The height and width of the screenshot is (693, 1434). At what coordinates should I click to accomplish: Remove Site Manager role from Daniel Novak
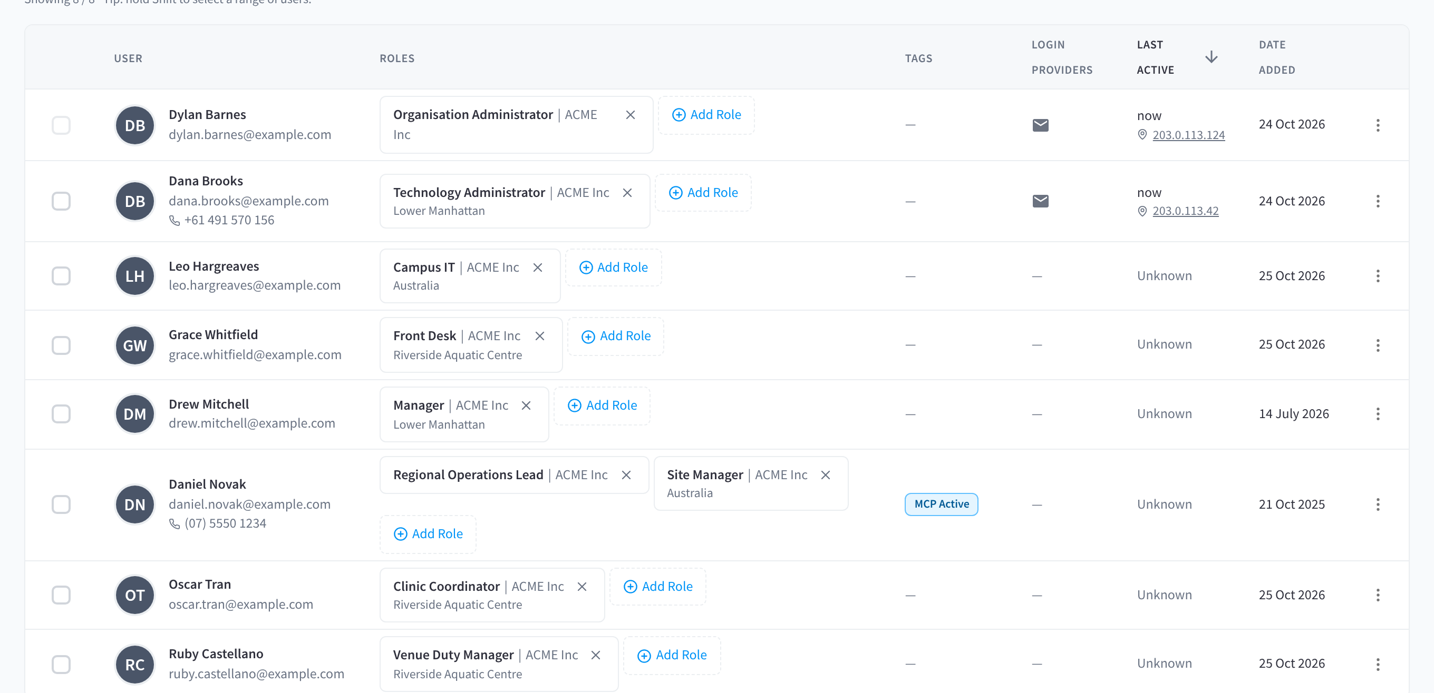825,475
